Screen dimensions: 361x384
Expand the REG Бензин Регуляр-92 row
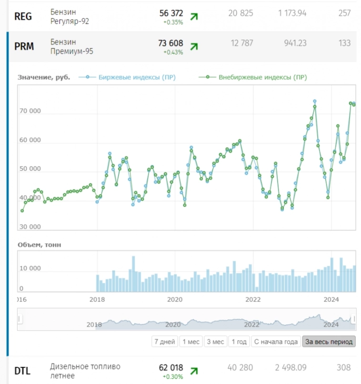(70, 17)
